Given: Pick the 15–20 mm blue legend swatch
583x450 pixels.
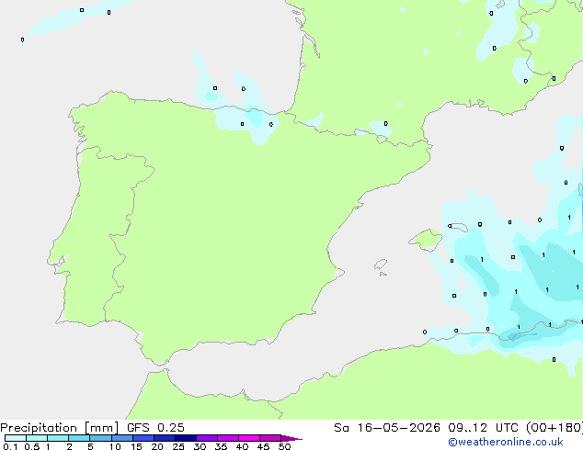Looking at the screenshot, I should point(143,438).
